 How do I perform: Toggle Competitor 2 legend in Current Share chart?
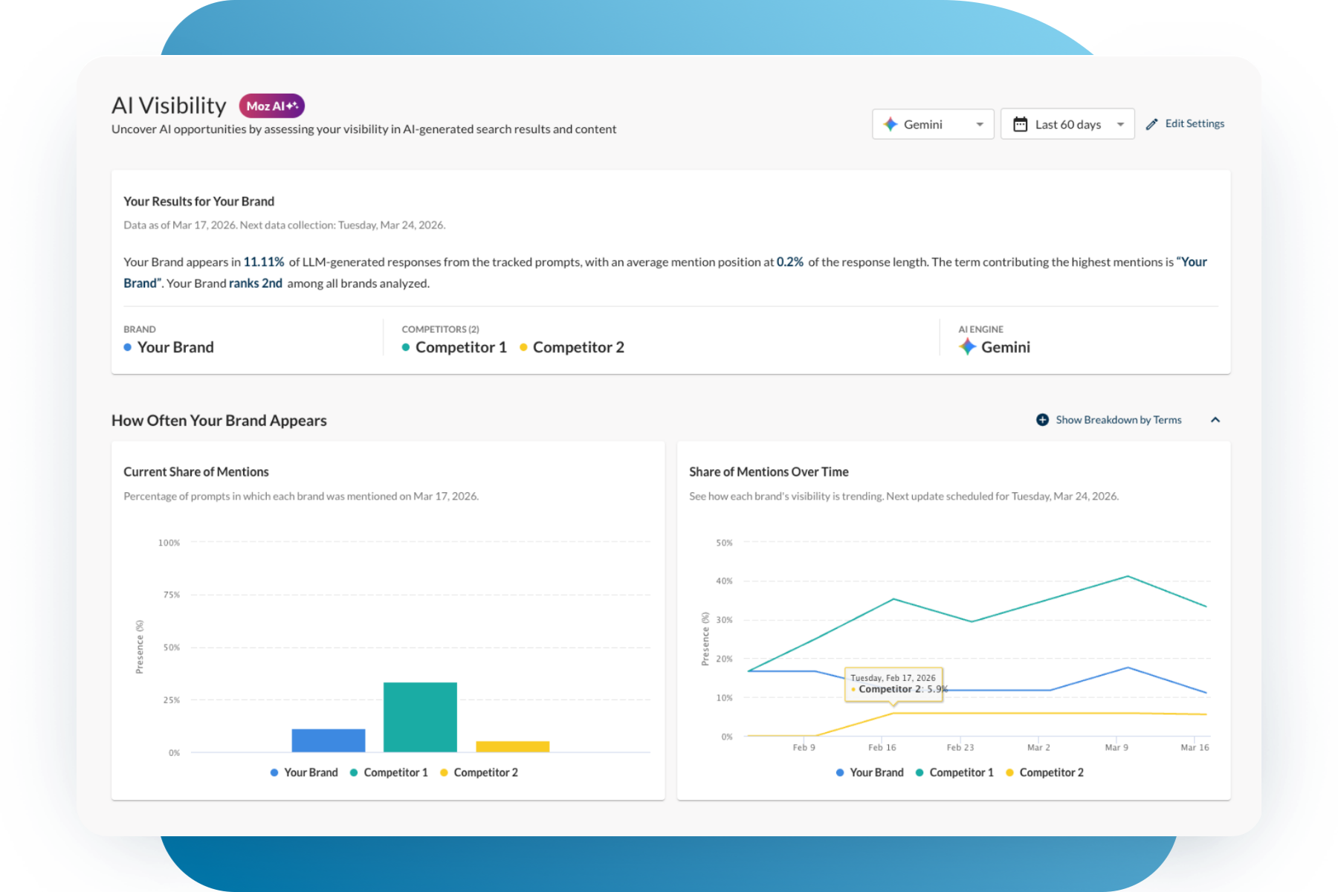pyautogui.click(x=479, y=772)
